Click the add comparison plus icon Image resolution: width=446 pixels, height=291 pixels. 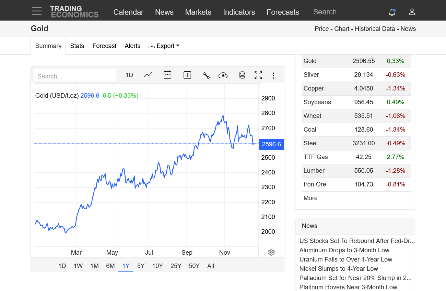pyautogui.click(x=187, y=75)
